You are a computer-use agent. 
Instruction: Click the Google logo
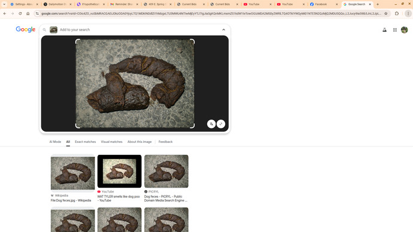pos(26,29)
